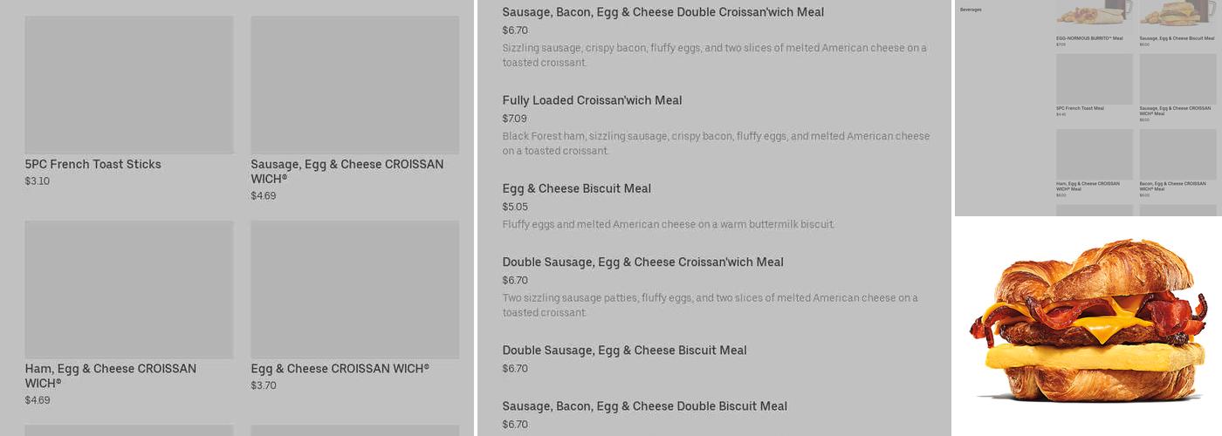Select the Sausage, Egg & Cheese Biscuit Meal photo

[x=1177, y=13]
